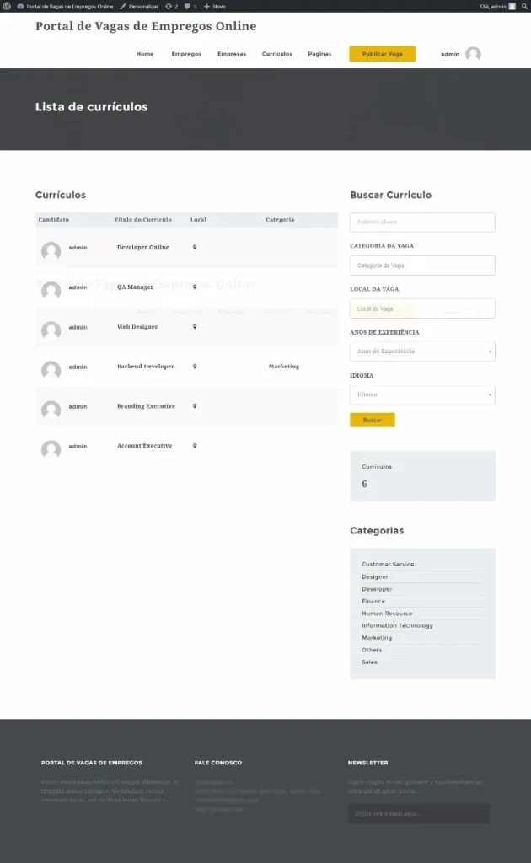Click avatar in Backend Developer row
The width and height of the screenshot is (531, 863).
51,369
